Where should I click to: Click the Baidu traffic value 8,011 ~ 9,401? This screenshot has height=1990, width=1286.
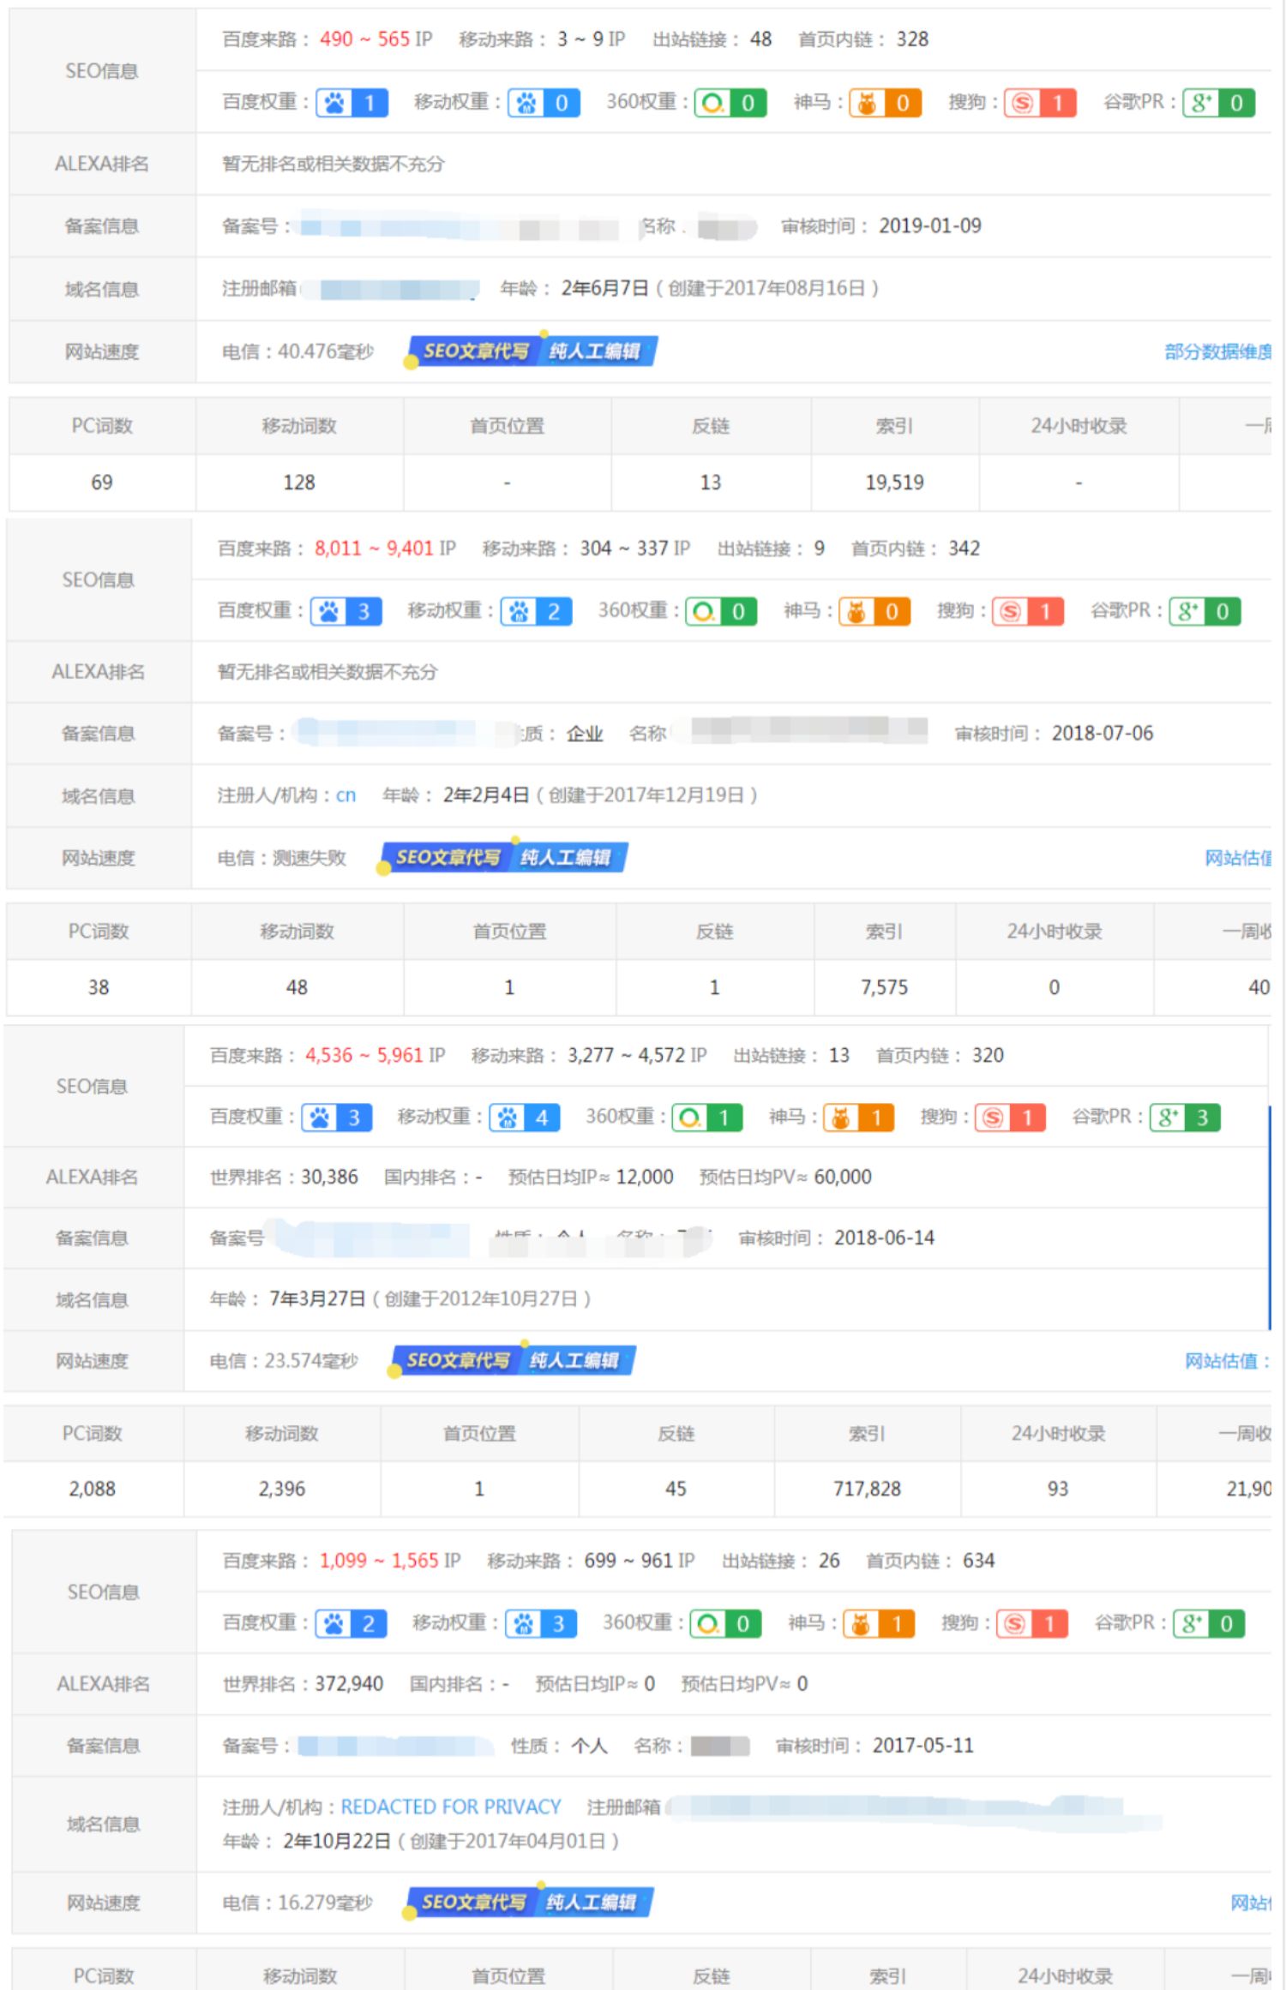coord(374,548)
